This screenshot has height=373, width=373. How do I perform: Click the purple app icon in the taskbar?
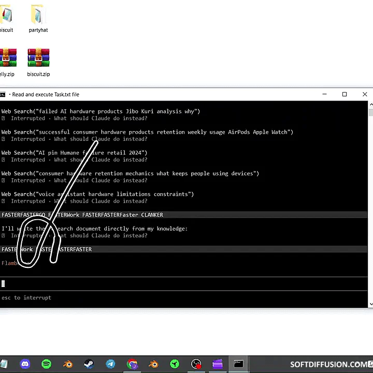pyautogui.click(x=217, y=364)
